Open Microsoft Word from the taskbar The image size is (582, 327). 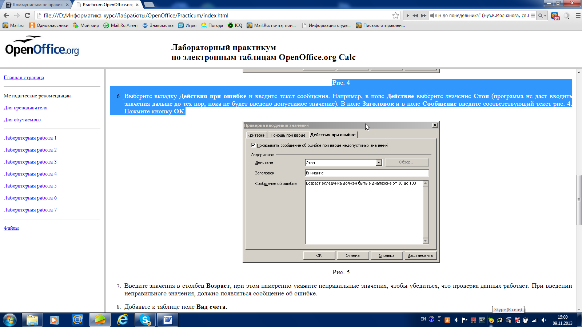(x=168, y=320)
